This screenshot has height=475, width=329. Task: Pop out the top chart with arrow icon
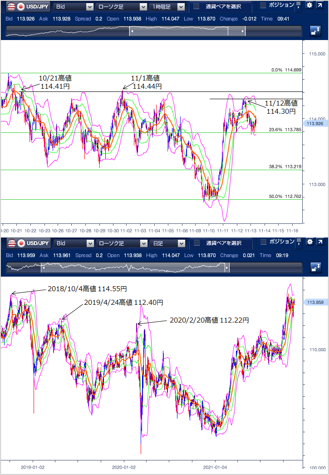click(320, 6)
